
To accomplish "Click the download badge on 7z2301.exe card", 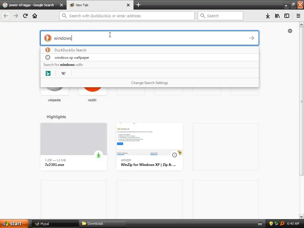I will 99,155.
